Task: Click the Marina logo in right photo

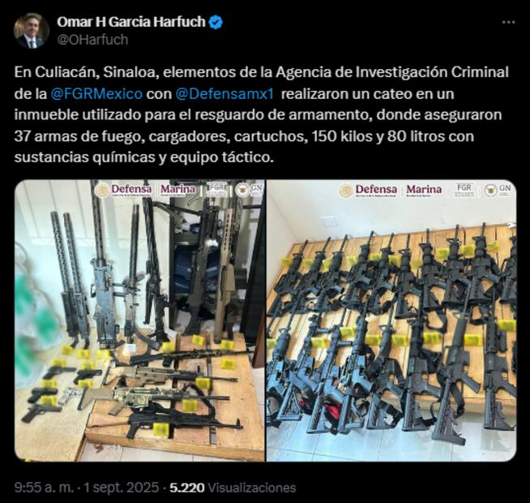Action: 424,190
